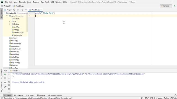Screen dimensions: 177x99
Task: Open the Refactor menu
Action: pos(36,2)
